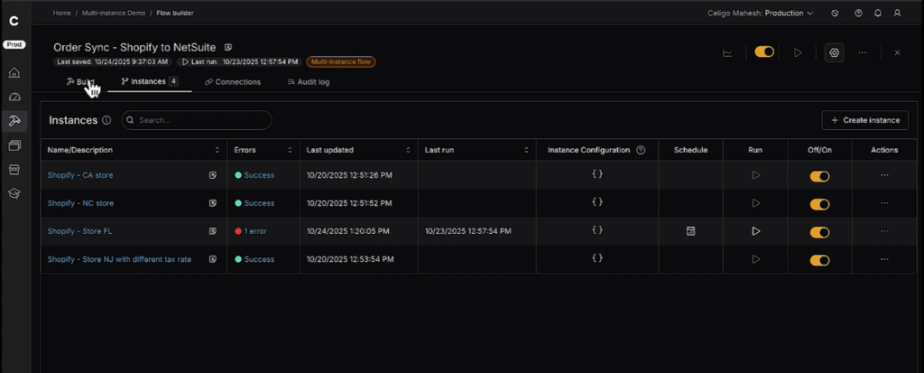Open the notifications bell icon

point(878,13)
